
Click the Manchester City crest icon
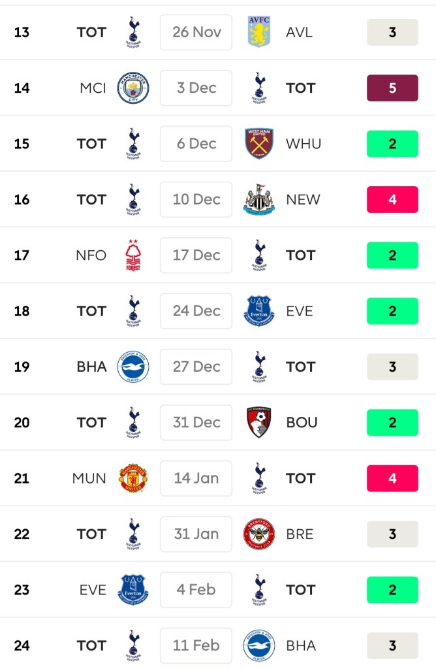(x=133, y=88)
